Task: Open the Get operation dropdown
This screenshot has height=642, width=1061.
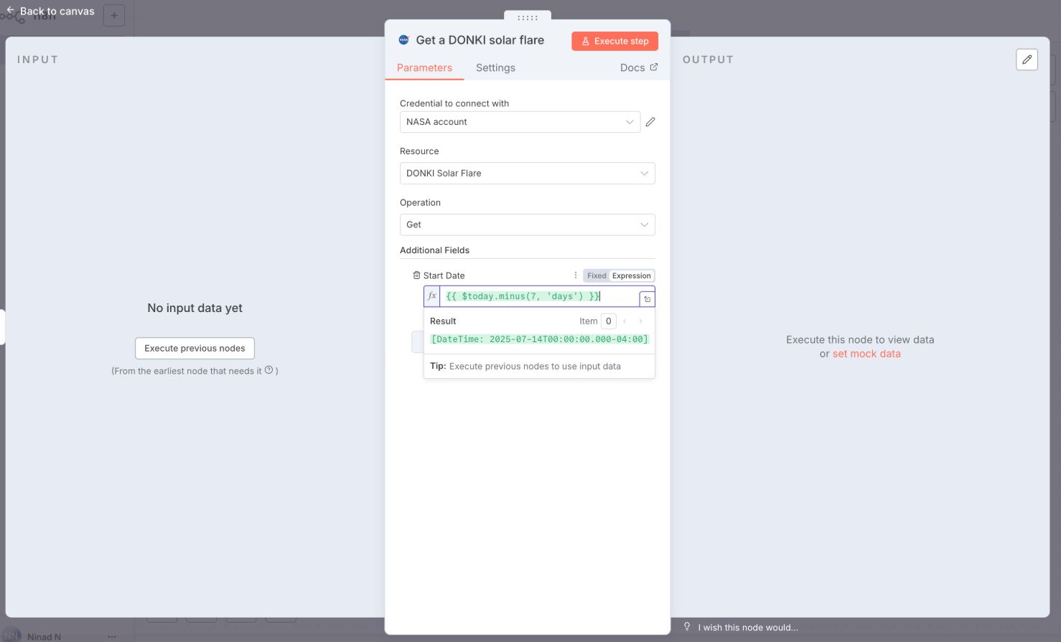Action: [x=527, y=225]
